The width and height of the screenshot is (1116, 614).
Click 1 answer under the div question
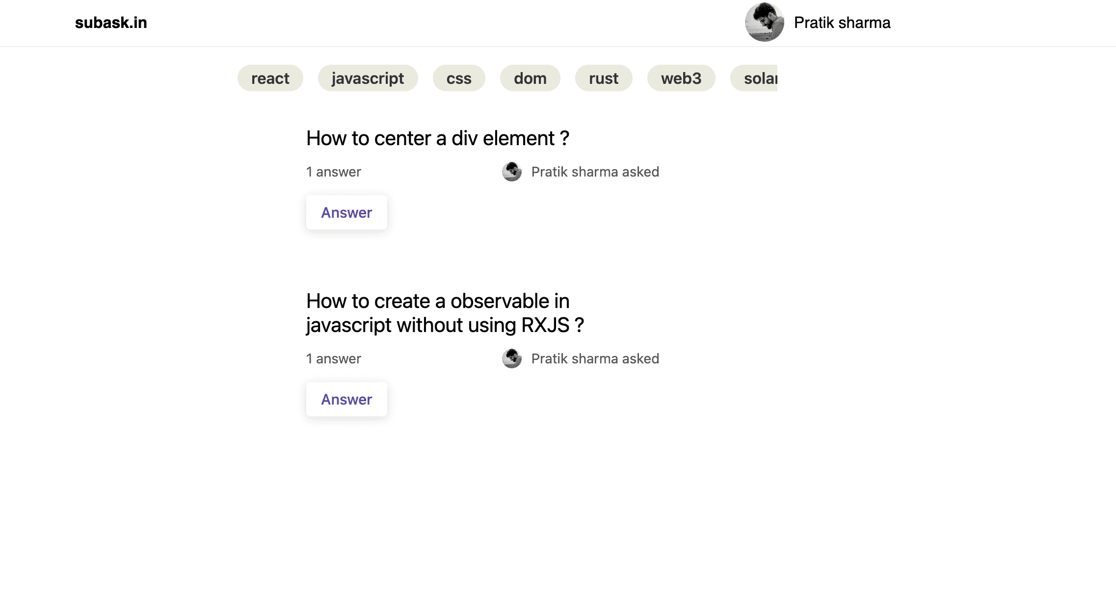tap(333, 172)
